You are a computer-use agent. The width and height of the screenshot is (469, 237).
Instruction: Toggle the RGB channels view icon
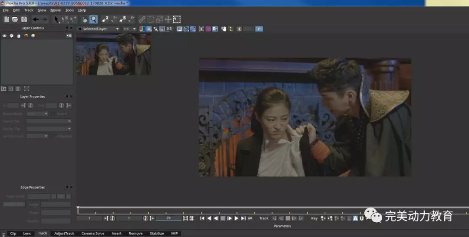(x=142, y=29)
